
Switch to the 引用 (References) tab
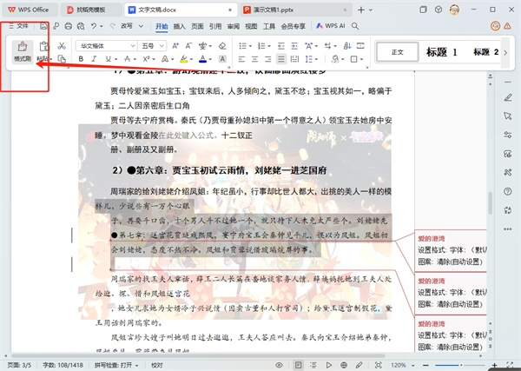click(x=215, y=26)
